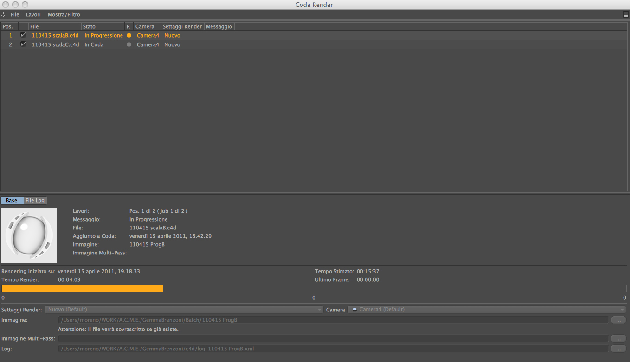The height and width of the screenshot is (362, 630).
Task: Click the In Coda status cell
Action: click(x=94, y=44)
